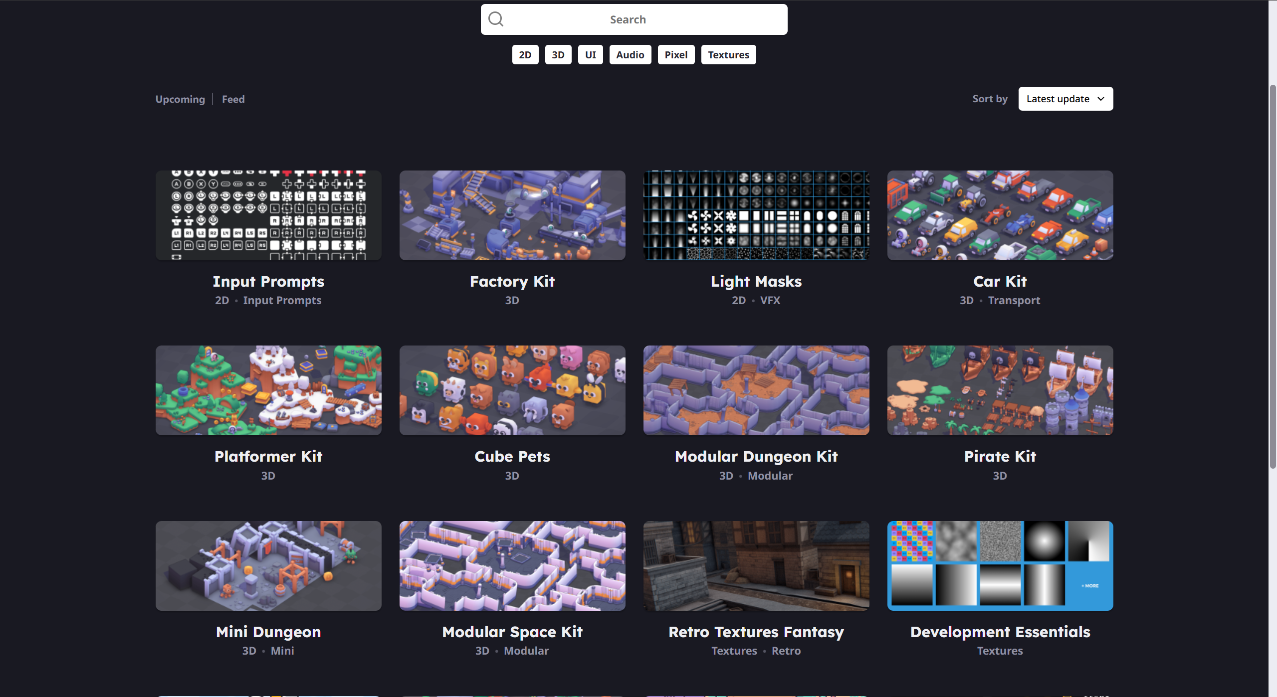Screen dimensions: 1277x697
Task: Select the Pixel filter chip
Action: click(676, 55)
